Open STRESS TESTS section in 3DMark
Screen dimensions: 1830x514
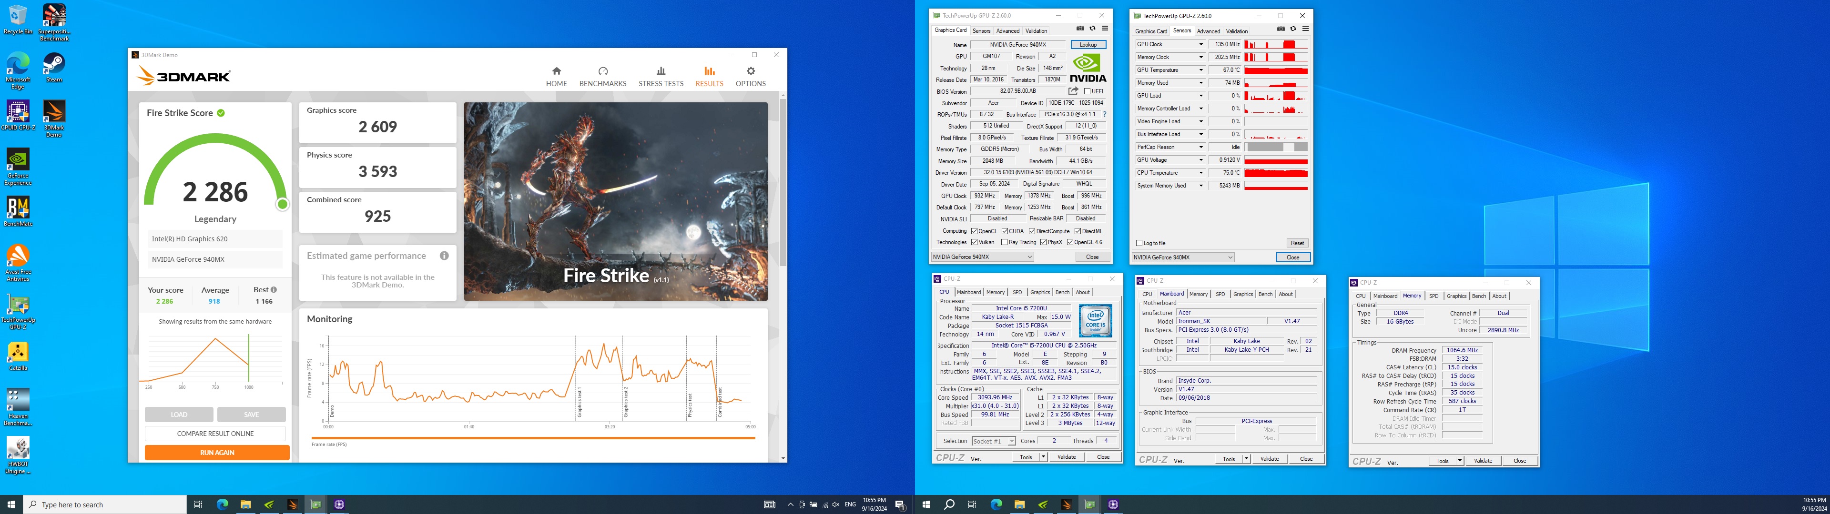[x=661, y=76]
